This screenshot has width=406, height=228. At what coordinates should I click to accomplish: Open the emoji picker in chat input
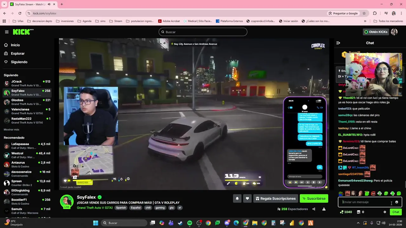(x=396, y=202)
